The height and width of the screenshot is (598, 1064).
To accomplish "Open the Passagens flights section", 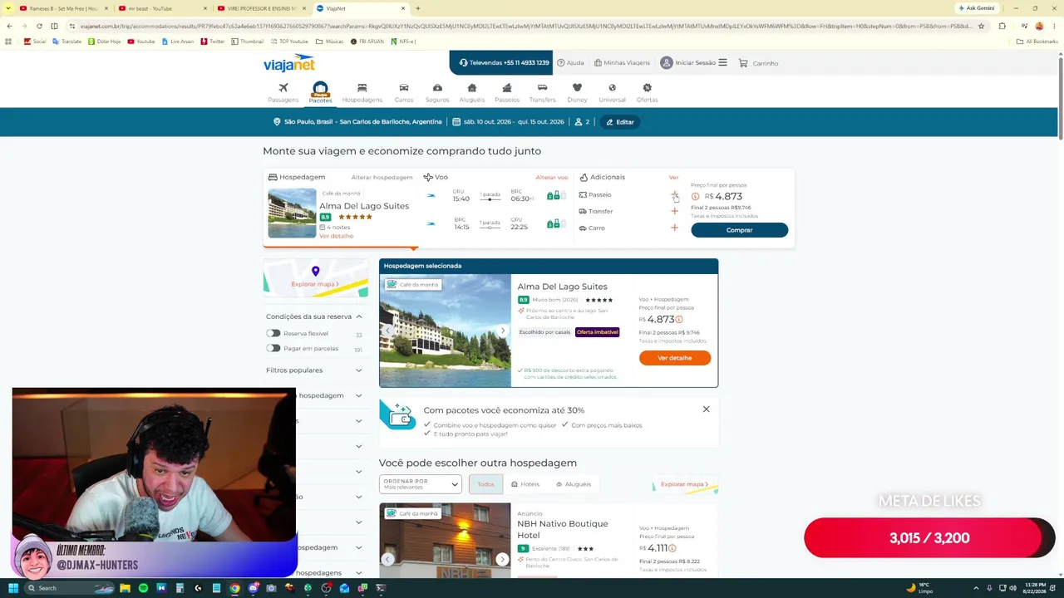I will [283, 92].
